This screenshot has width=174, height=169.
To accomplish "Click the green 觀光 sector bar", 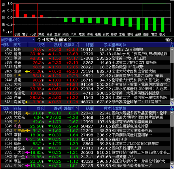I will pos(162,25).
